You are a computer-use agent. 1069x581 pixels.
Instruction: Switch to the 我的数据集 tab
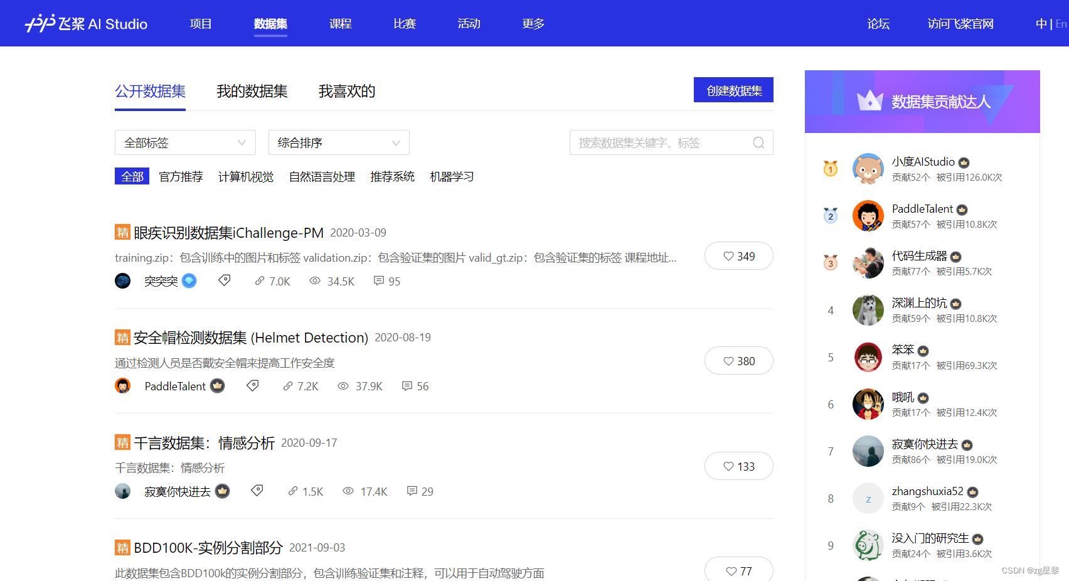point(251,91)
